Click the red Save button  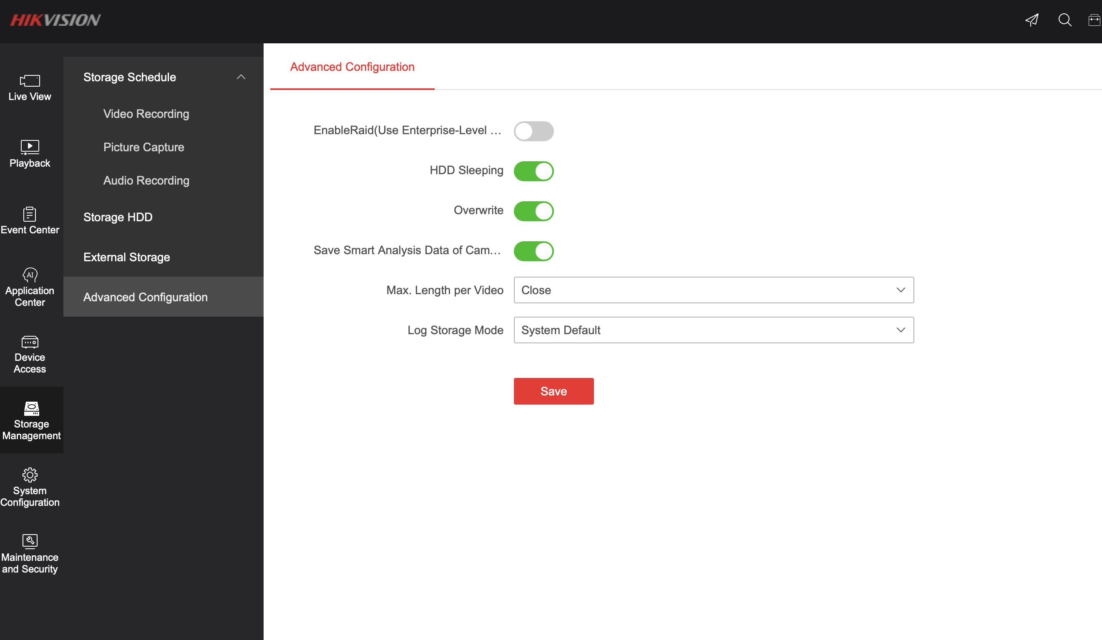(x=553, y=391)
